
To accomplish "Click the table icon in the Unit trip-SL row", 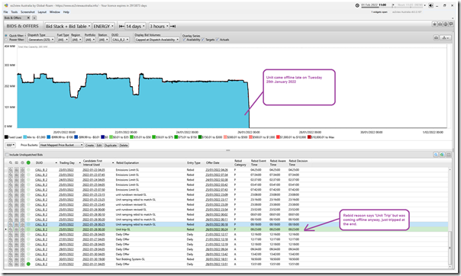I will coord(17,229).
